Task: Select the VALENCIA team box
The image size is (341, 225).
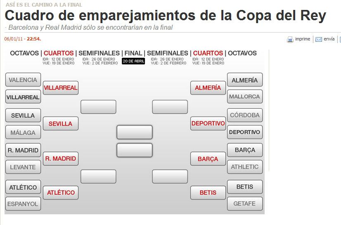Action: coord(23,80)
